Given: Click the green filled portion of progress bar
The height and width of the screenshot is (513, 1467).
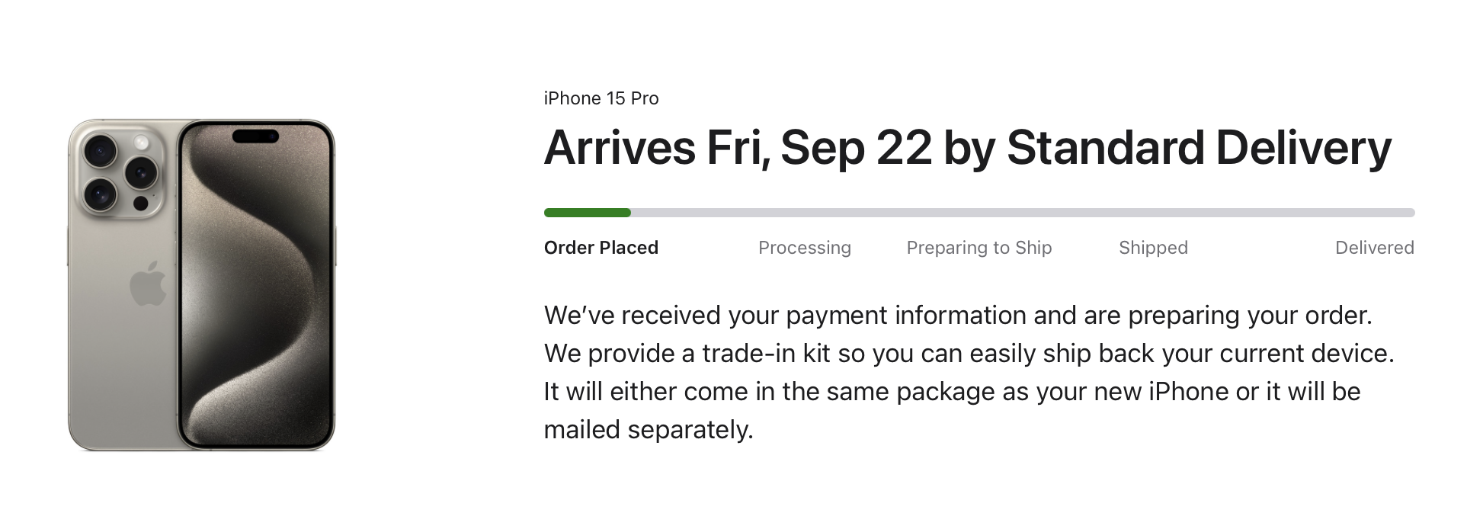Looking at the screenshot, I should point(588,213).
